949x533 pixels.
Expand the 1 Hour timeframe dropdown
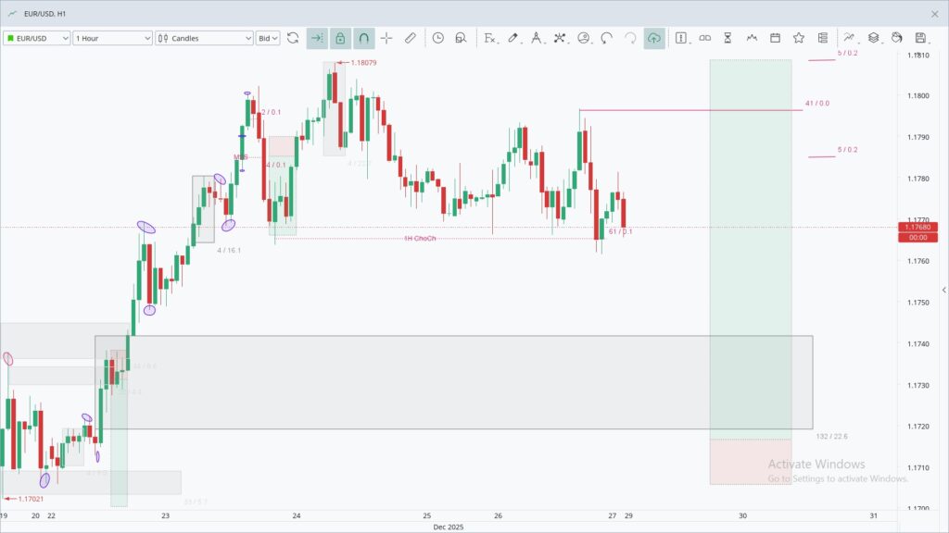point(112,38)
